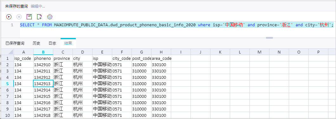Open the 日志 tab

pos(52,43)
